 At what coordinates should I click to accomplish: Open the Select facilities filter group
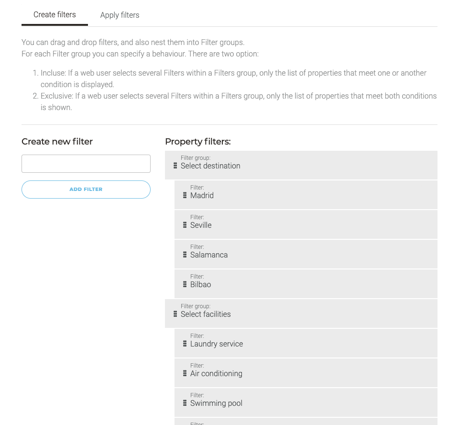(301, 313)
